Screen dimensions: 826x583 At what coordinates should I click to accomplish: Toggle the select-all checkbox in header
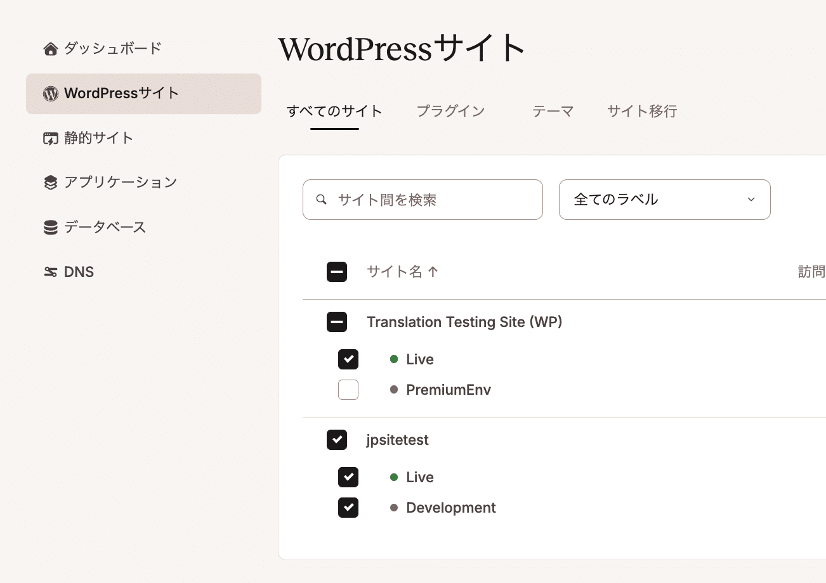tap(336, 272)
